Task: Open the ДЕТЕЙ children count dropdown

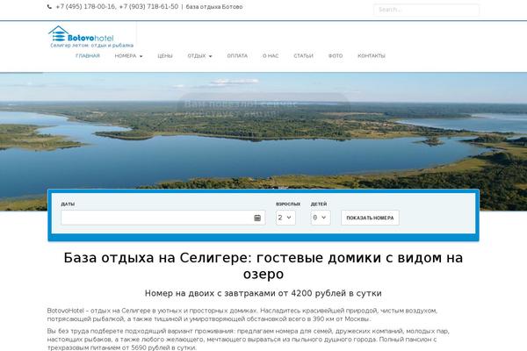Action: coord(321,218)
